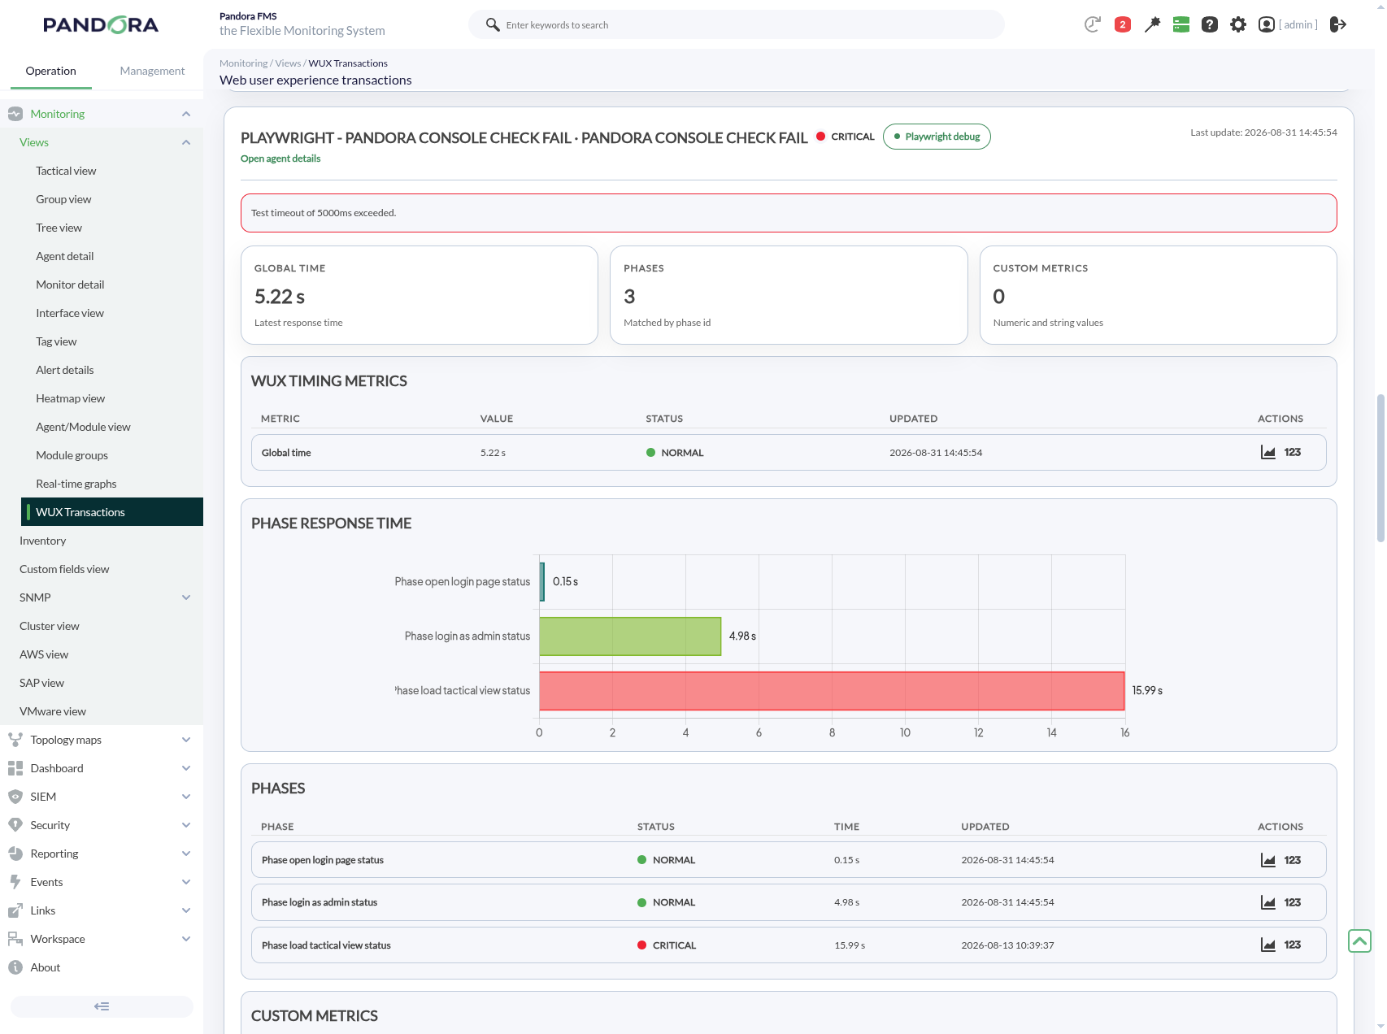Click the Pandora FMS logo
1387x1034 pixels.
coord(101,25)
